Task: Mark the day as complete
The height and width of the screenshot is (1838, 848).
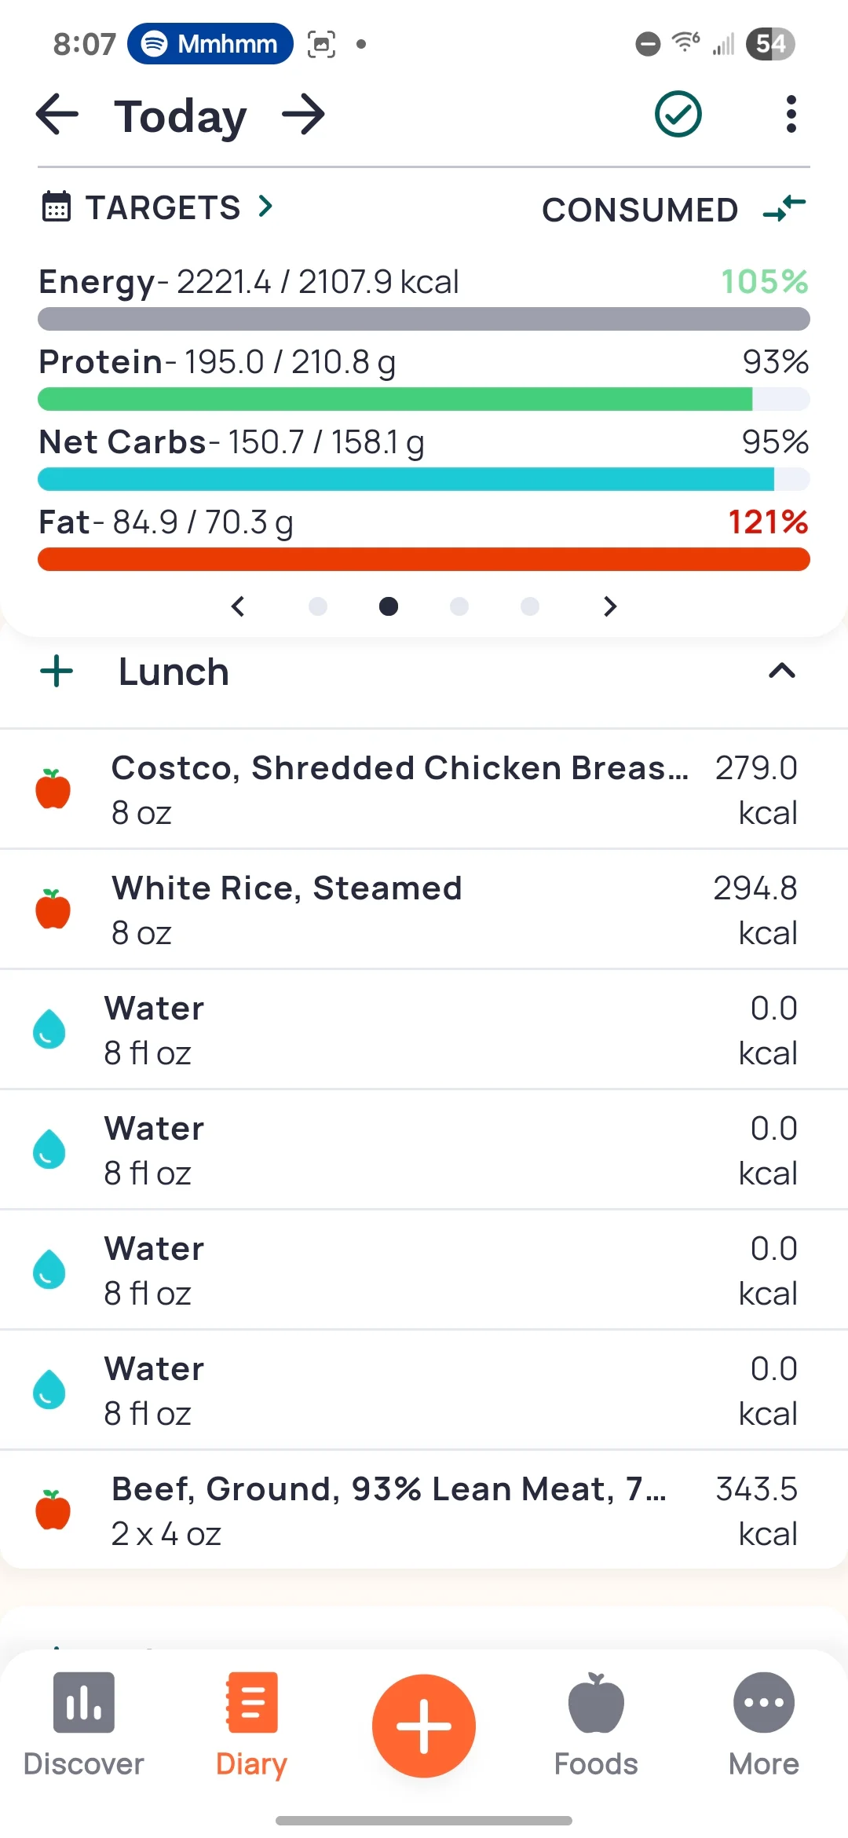Action: click(678, 115)
